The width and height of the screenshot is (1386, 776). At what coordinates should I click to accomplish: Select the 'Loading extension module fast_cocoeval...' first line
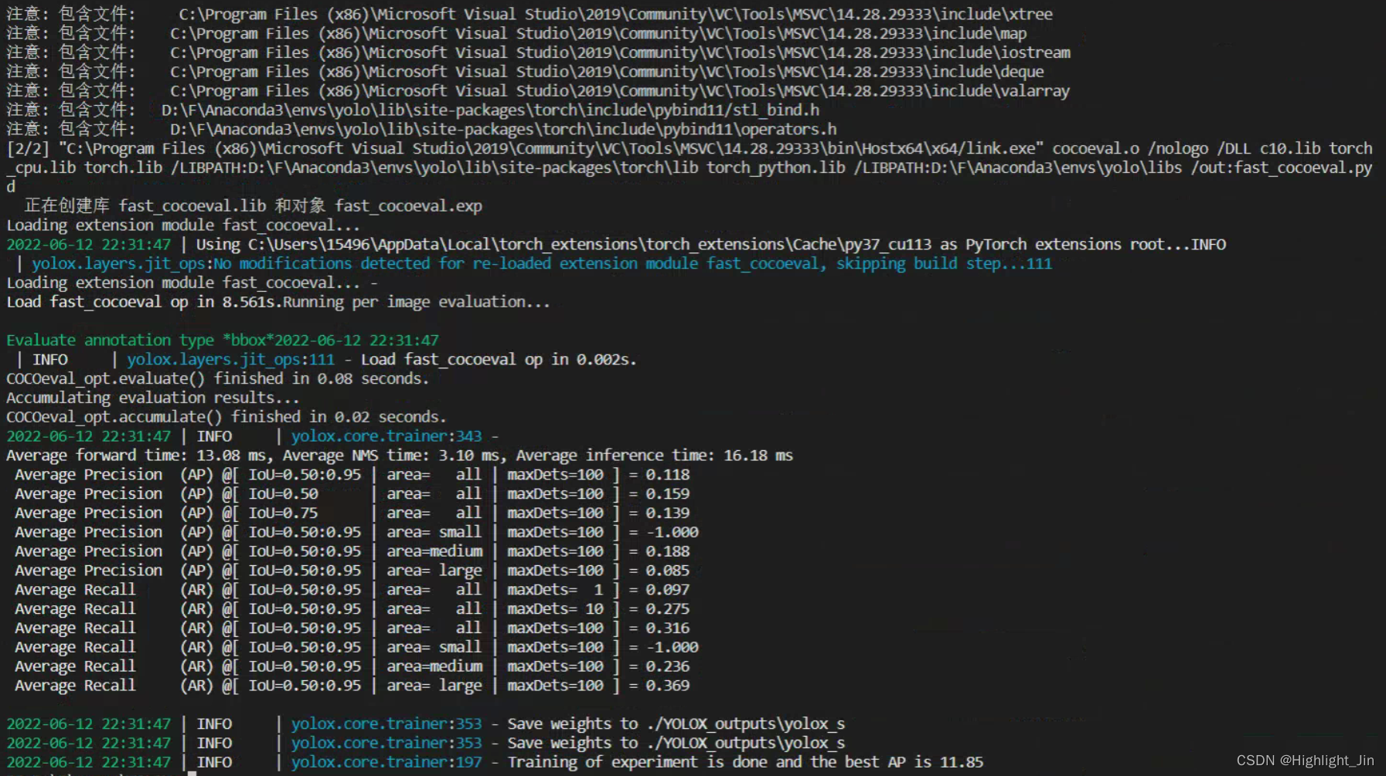[183, 225]
